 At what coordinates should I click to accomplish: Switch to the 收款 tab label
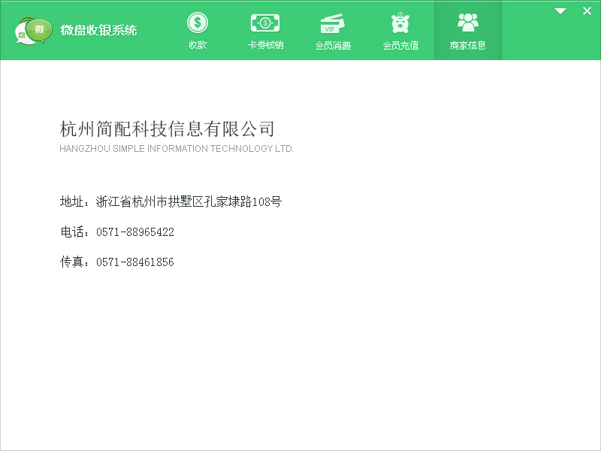click(198, 45)
